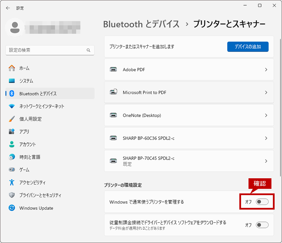Click the back arrow in the title bar
Viewport: 282px width, 243px height.
[x=8, y=8]
